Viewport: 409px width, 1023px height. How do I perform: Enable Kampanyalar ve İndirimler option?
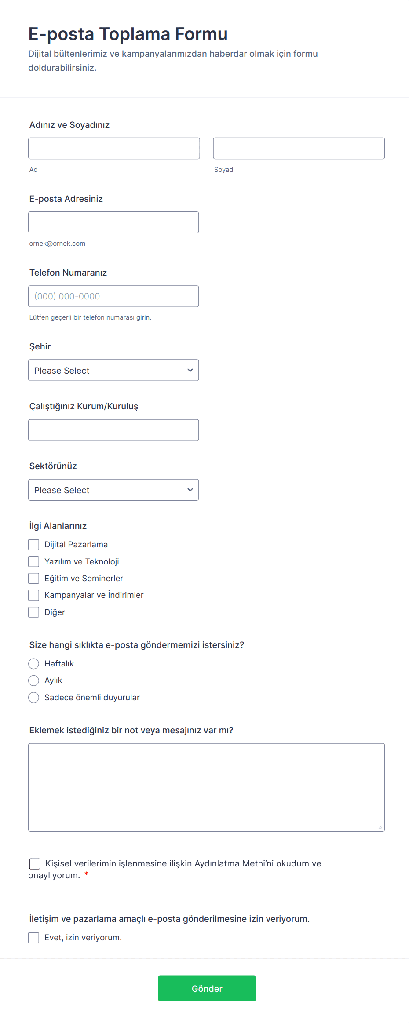tap(34, 595)
